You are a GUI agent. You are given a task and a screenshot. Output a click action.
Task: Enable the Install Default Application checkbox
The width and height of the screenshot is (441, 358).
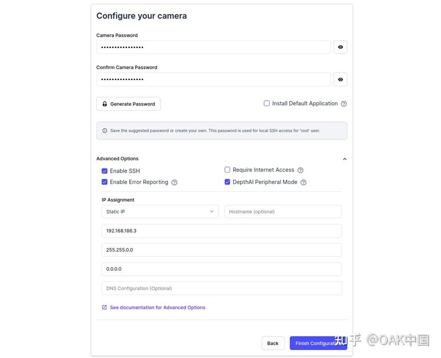(267, 103)
